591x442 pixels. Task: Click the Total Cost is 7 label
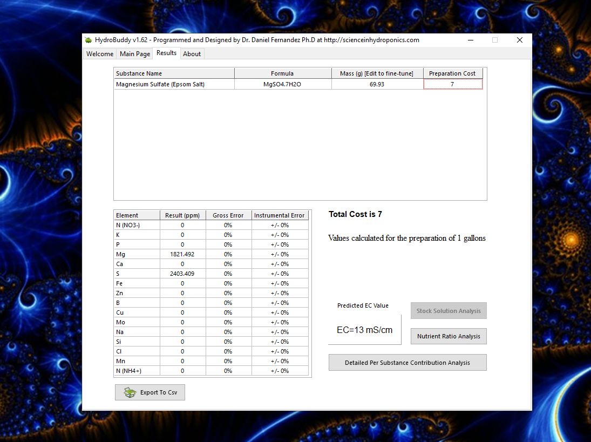click(355, 214)
